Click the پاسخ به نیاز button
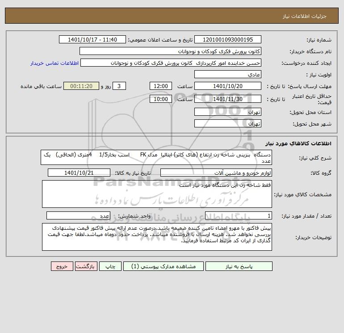This screenshot has width=344, height=333. pyautogui.click(x=239, y=266)
